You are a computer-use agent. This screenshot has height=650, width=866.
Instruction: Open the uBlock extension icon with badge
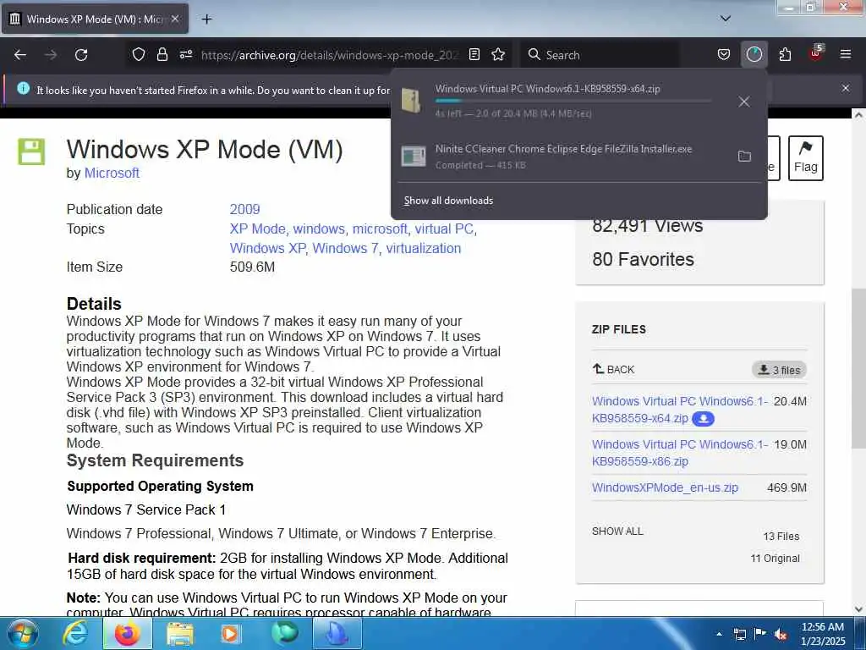pos(816,53)
